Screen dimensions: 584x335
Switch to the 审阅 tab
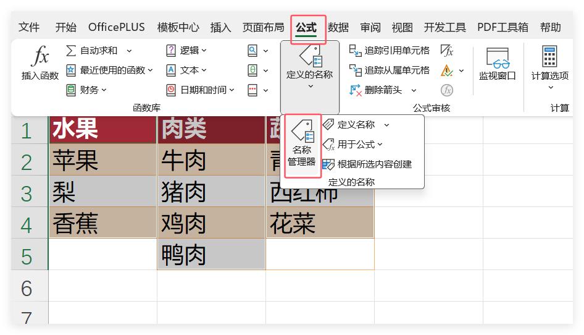tap(370, 27)
